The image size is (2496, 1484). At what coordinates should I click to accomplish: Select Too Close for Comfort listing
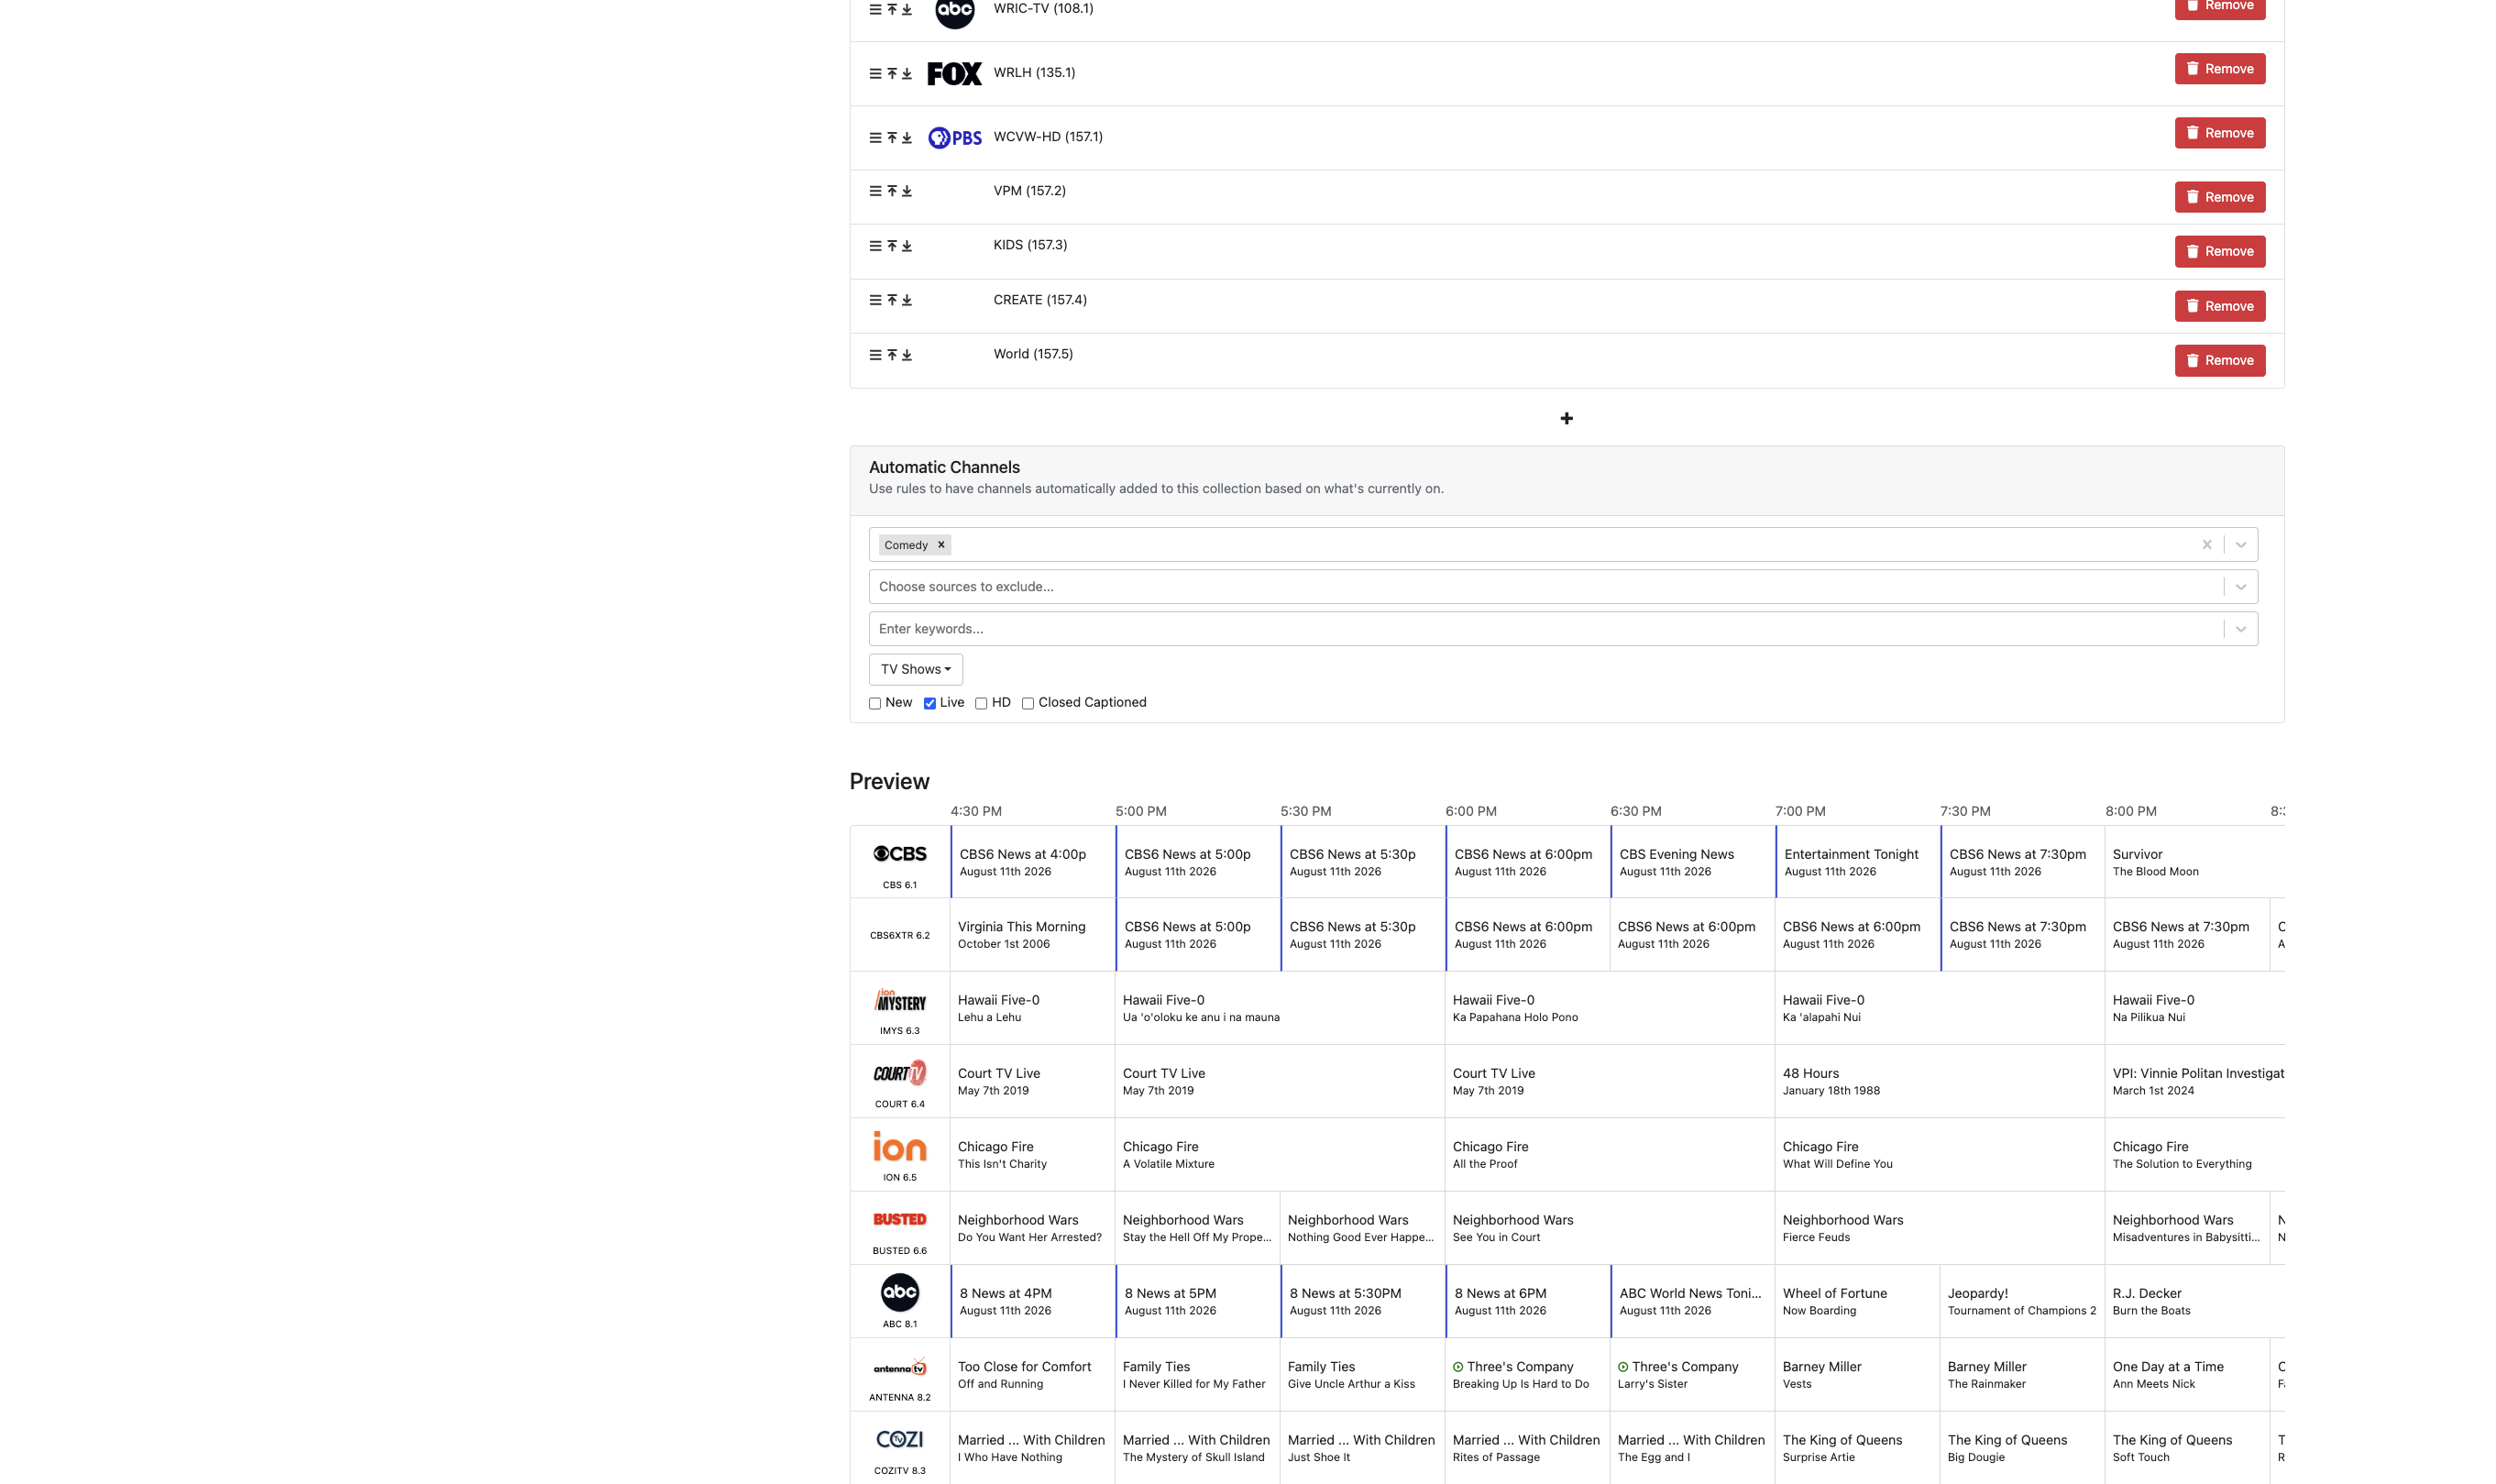(1032, 1375)
